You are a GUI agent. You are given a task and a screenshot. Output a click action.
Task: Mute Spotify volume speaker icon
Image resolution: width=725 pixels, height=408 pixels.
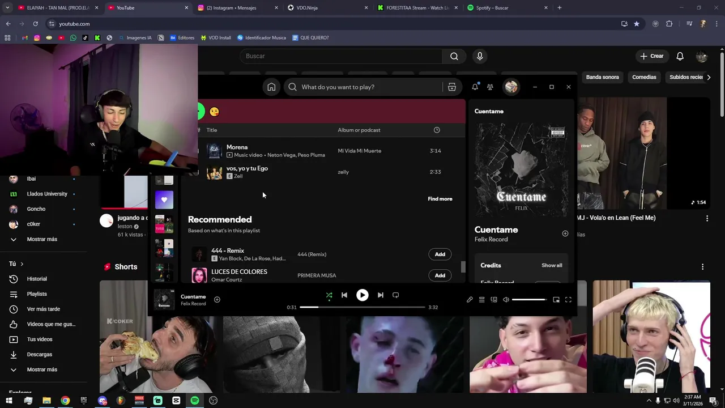506,300
